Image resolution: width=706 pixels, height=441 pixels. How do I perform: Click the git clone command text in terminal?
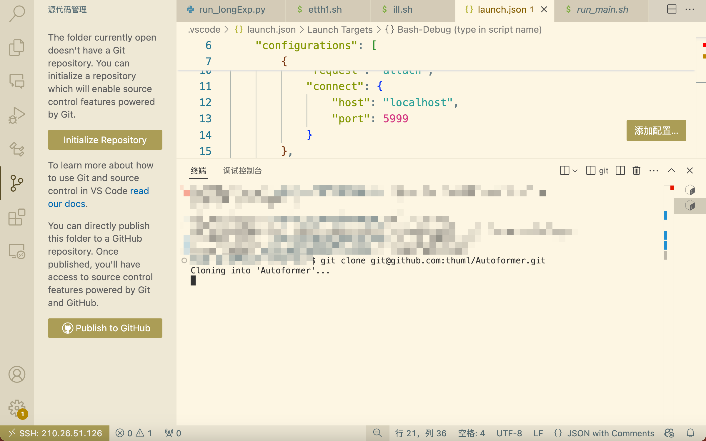click(433, 260)
